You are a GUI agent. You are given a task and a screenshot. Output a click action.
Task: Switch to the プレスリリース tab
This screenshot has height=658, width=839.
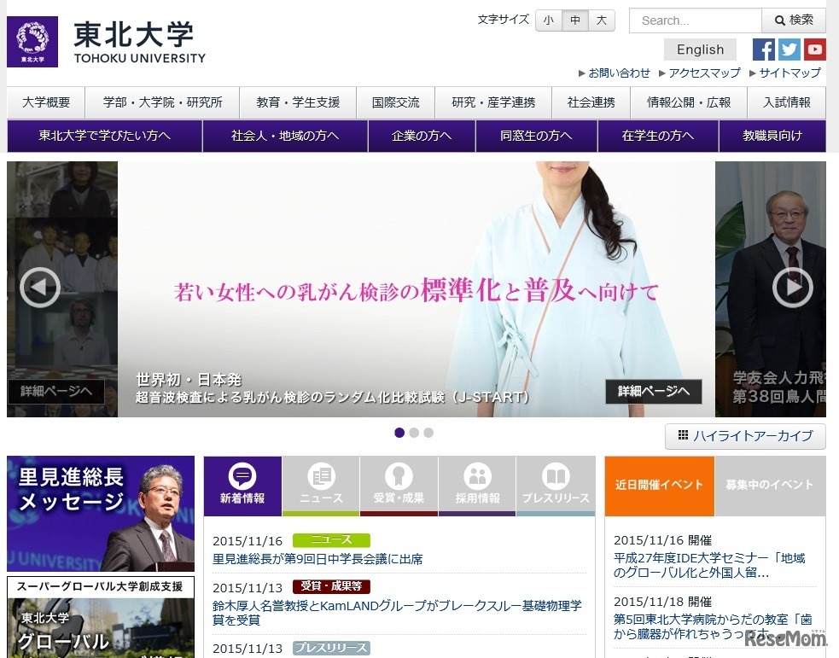(556, 485)
